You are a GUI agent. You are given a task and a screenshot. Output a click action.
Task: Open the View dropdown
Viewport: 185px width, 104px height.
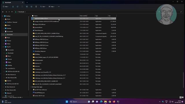click(52, 7)
